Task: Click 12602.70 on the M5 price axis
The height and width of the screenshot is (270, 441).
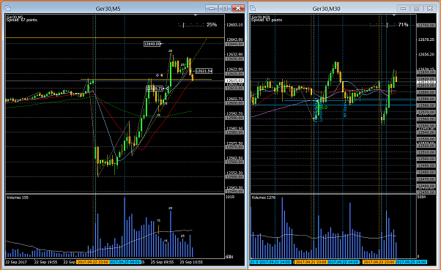Action: coord(234,99)
